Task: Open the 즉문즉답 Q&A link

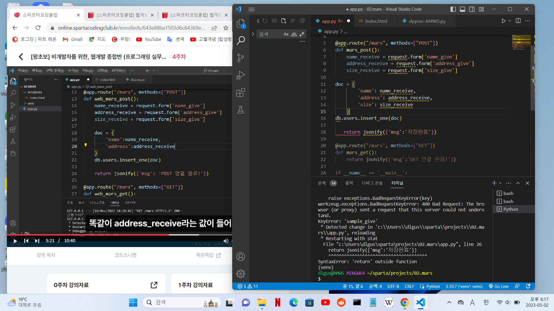Action: pos(208,255)
